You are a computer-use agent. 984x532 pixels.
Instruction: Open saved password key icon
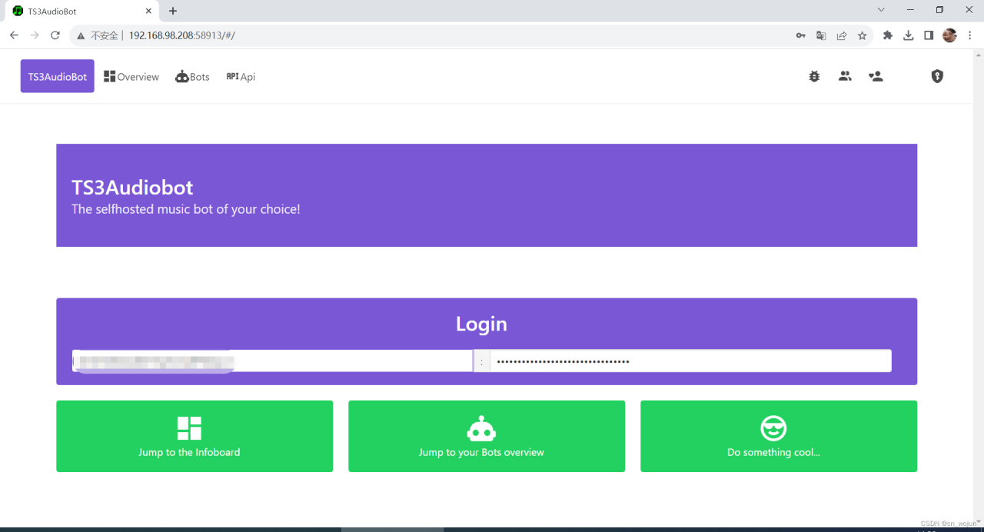(800, 35)
